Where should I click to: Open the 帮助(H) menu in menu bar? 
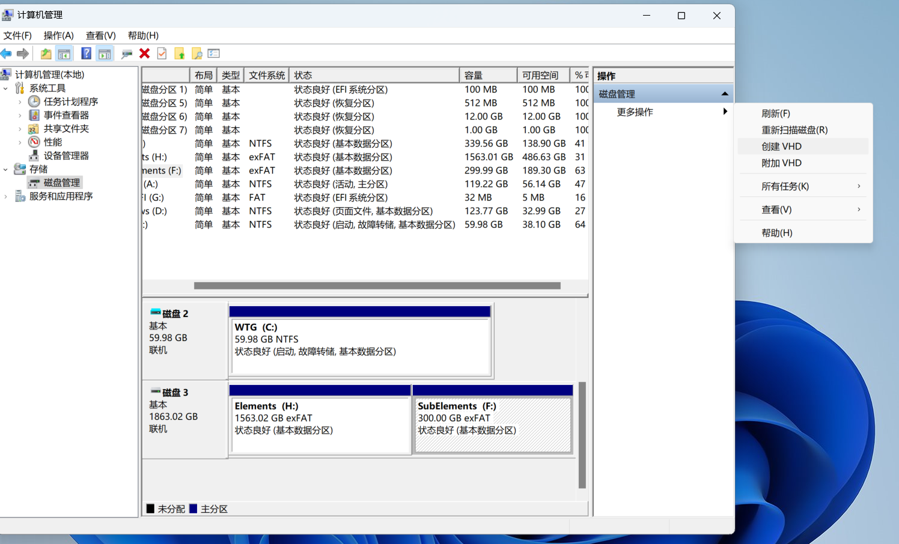click(143, 35)
